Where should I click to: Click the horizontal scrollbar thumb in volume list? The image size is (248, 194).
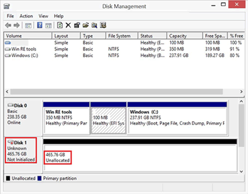click(x=117, y=91)
